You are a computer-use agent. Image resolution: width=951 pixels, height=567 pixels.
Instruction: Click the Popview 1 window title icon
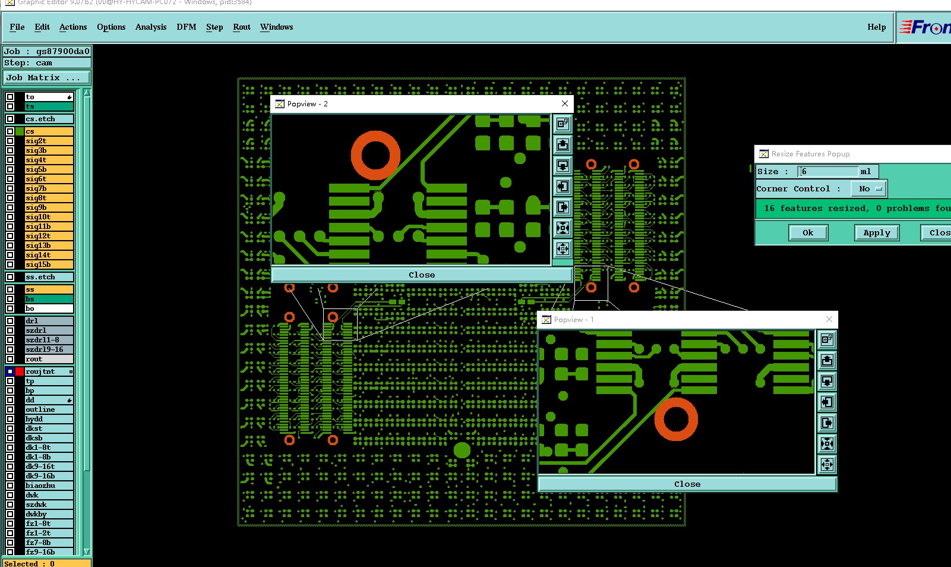coord(546,320)
